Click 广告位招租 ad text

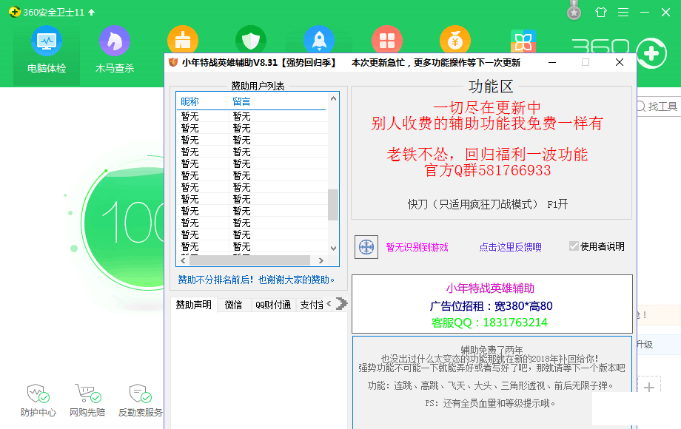click(491, 306)
